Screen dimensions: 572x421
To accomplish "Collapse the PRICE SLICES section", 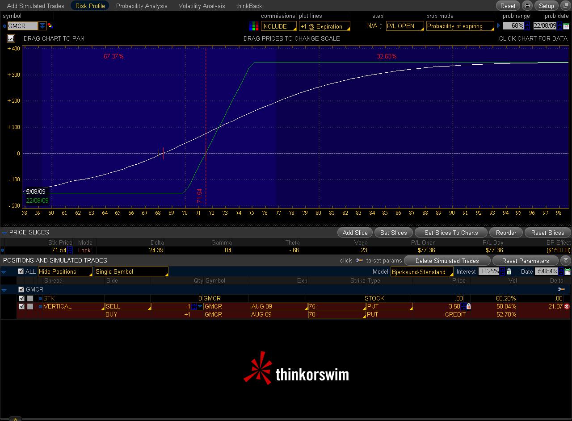I will point(4,233).
